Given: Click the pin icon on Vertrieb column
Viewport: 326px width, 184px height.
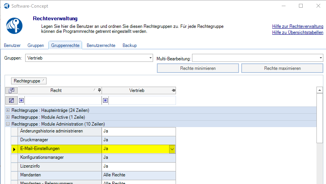Looking at the screenshot, I should point(173,90).
